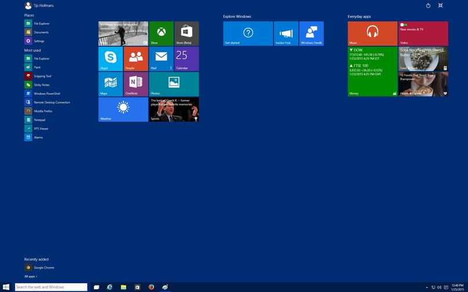Click the Explore Windows group heading

point(237,16)
